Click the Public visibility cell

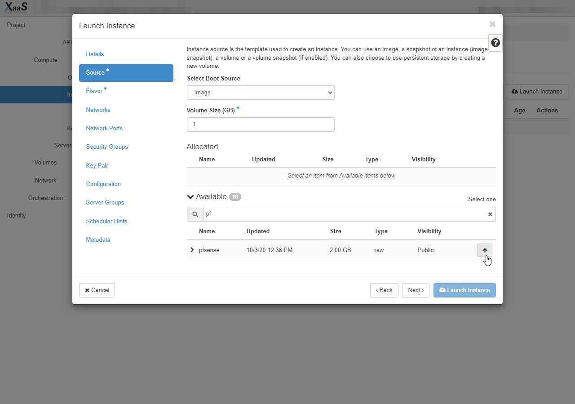425,250
